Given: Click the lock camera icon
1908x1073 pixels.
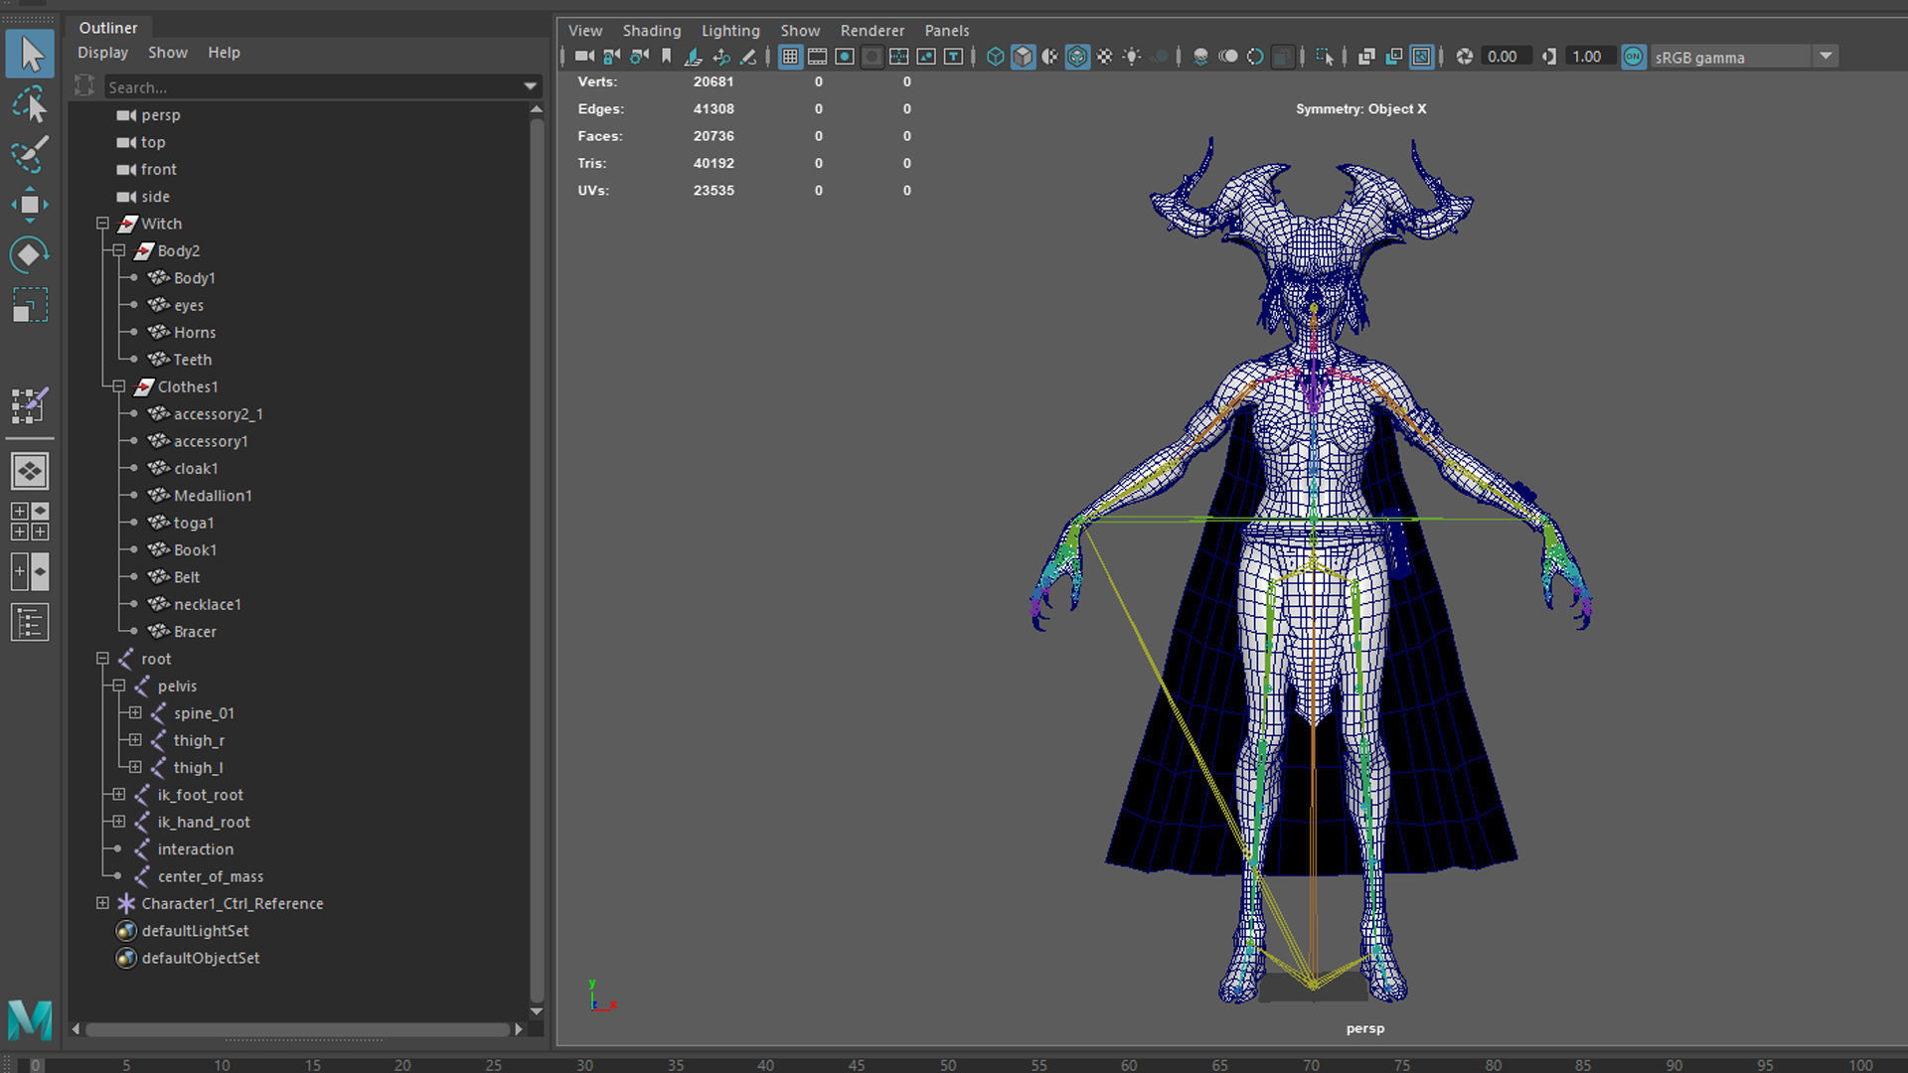Looking at the screenshot, I should [x=612, y=57].
